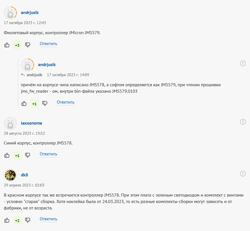
Task: Jump to the parent comment via the arrow andrjusik link
Action: click(32, 75)
